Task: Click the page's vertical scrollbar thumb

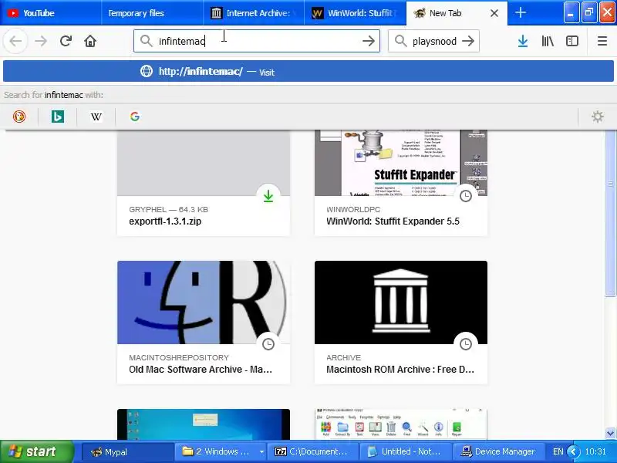Action: pos(610,213)
